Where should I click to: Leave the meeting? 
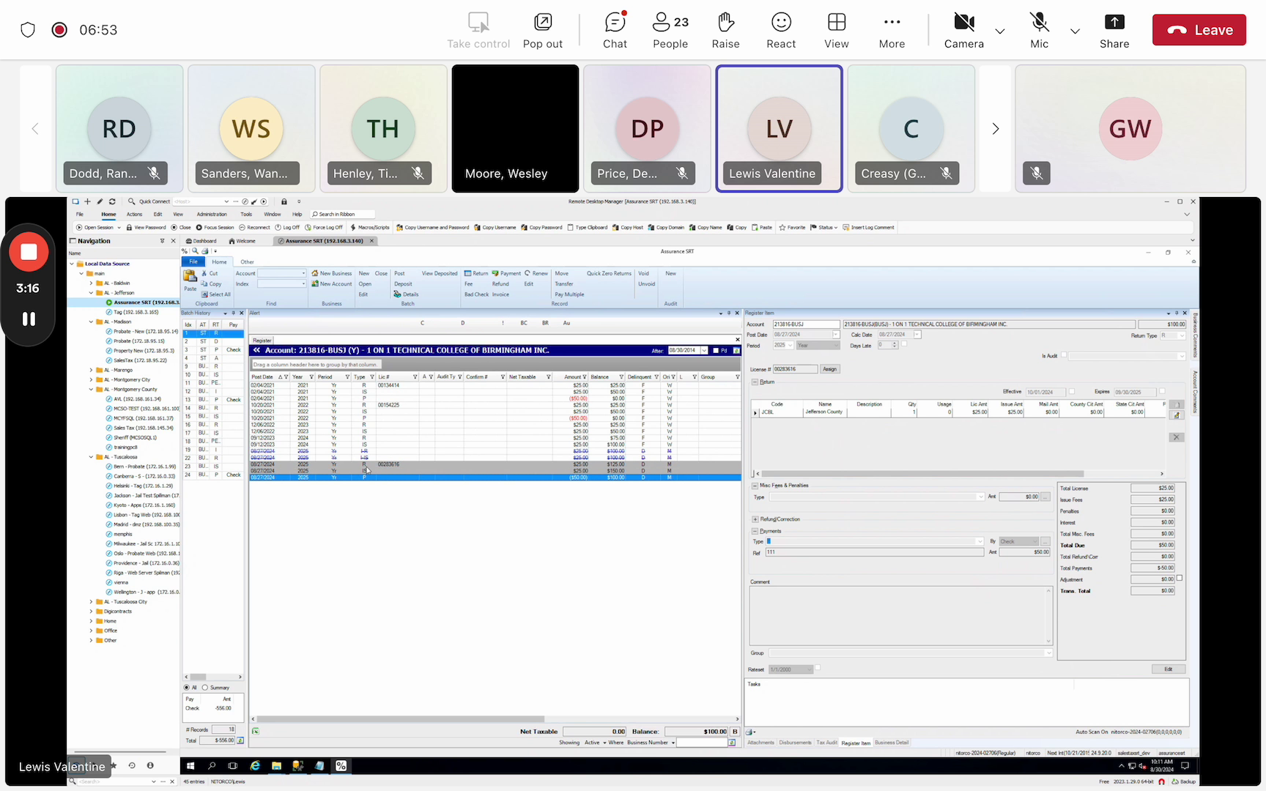pos(1199,30)
